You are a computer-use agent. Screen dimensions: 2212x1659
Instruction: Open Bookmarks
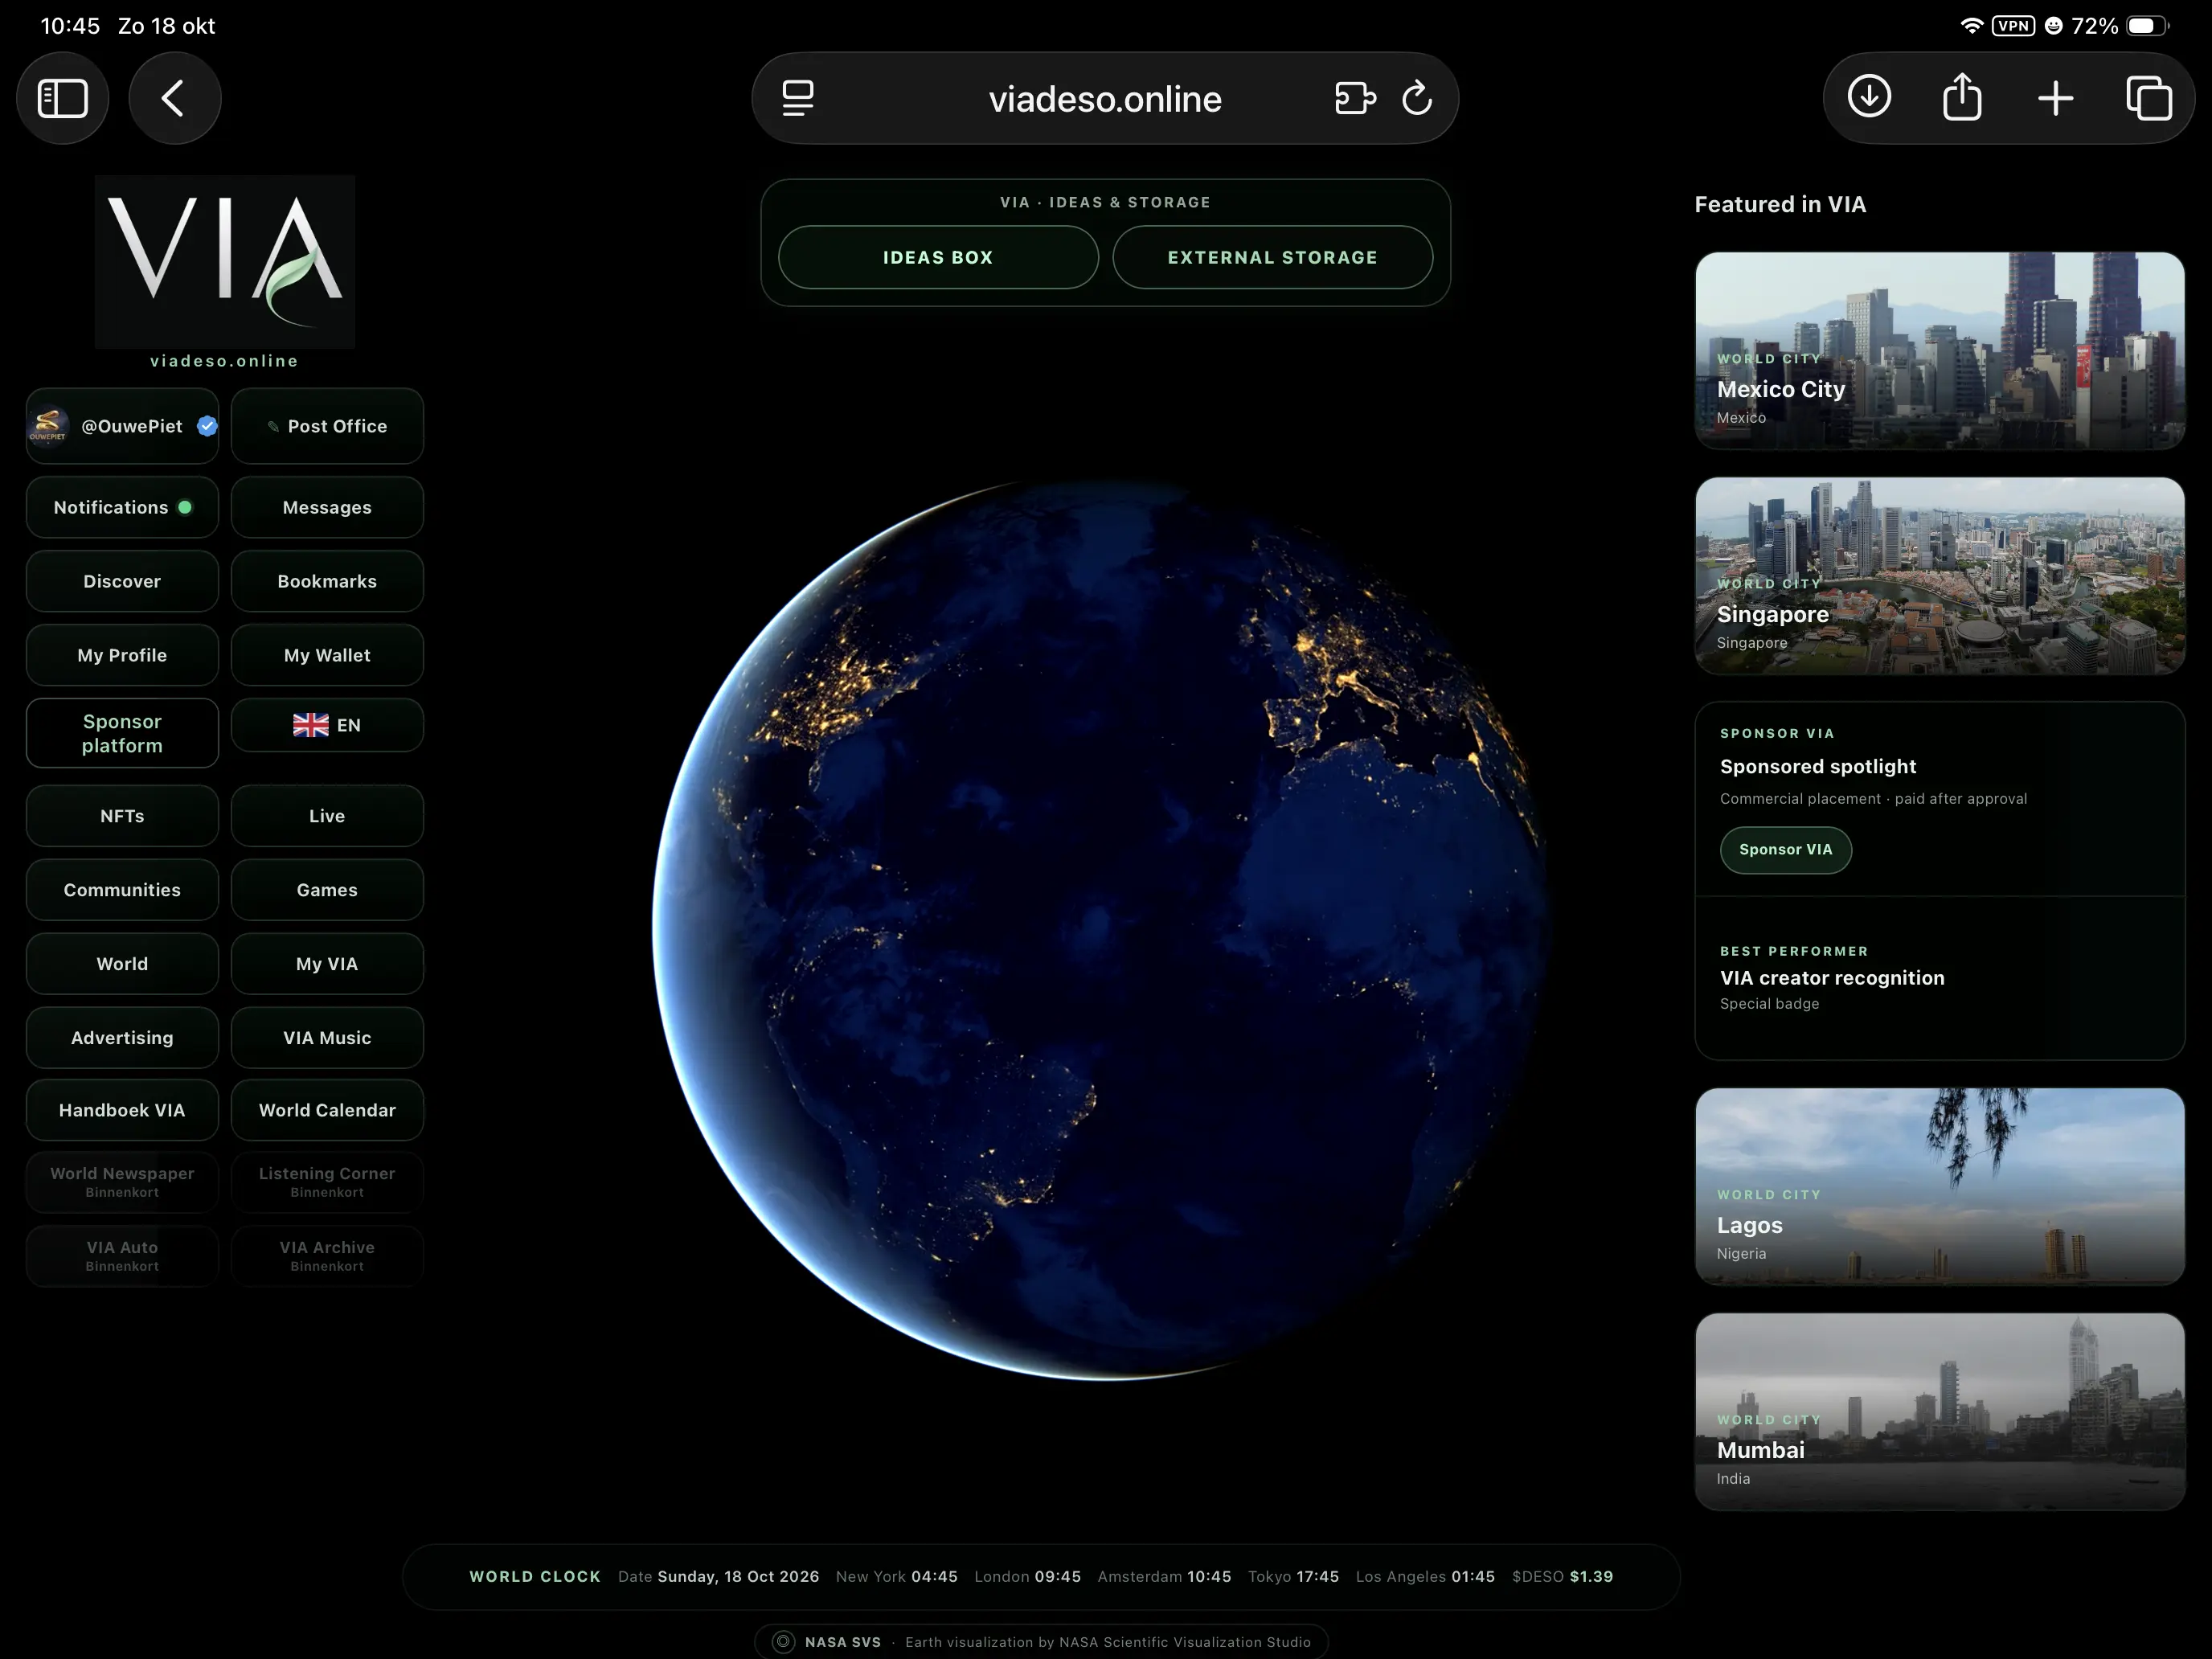click(327, 581)
